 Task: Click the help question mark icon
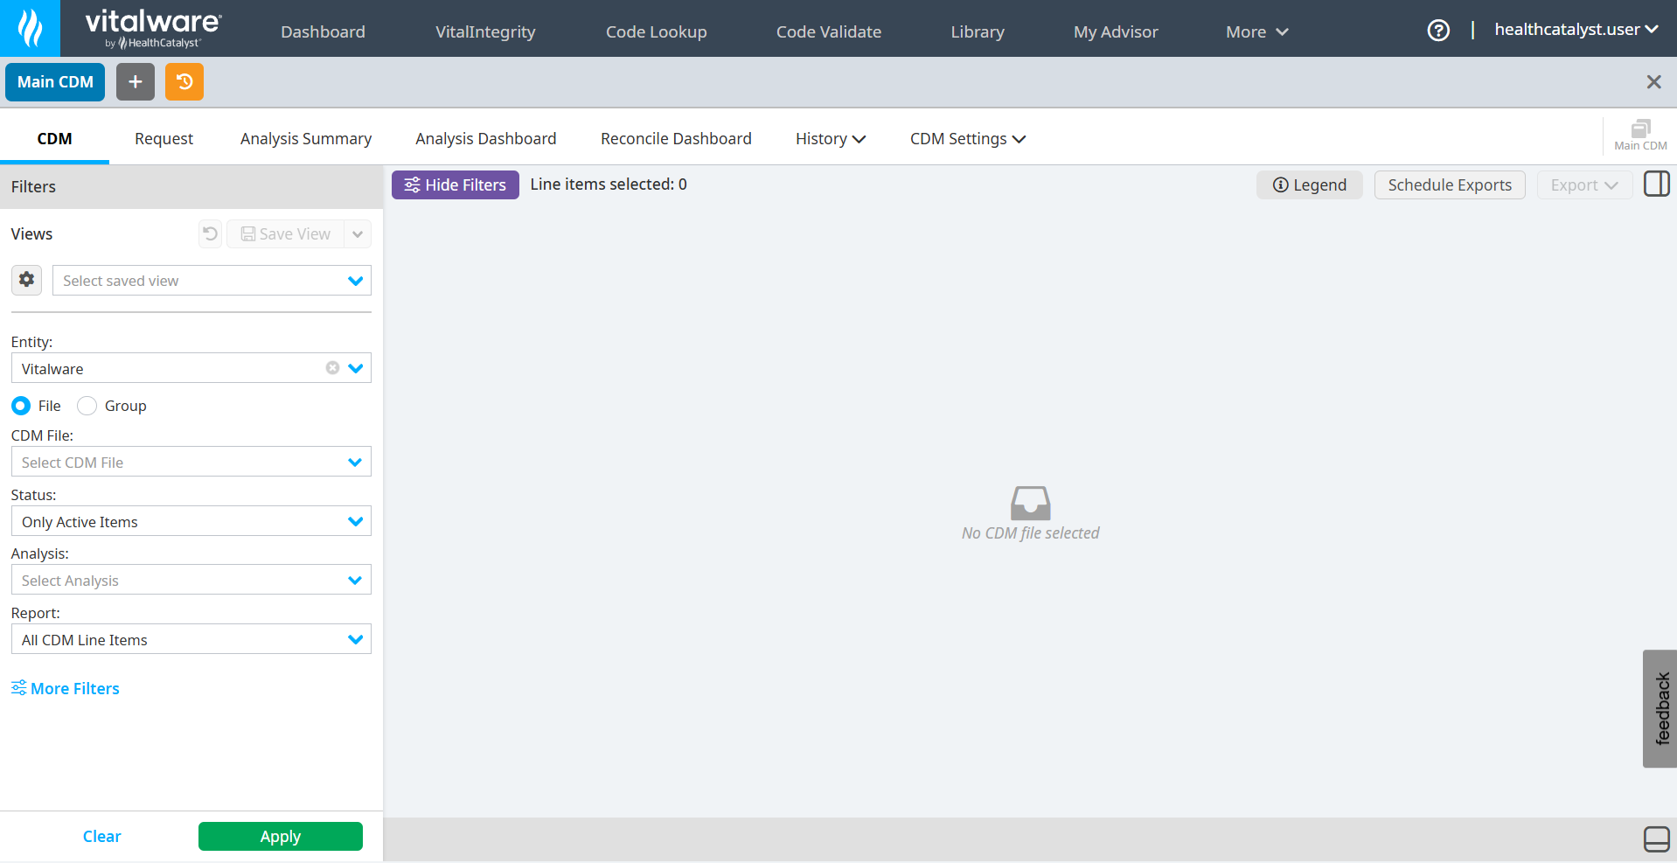[x=1438, y=31]
